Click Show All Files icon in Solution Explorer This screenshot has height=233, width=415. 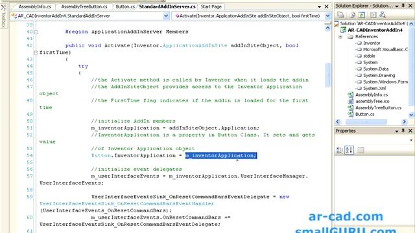(352, 15)
